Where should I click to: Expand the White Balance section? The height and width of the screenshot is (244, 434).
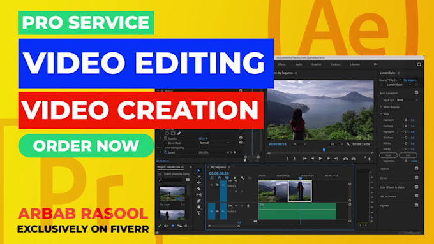point(381,107)
